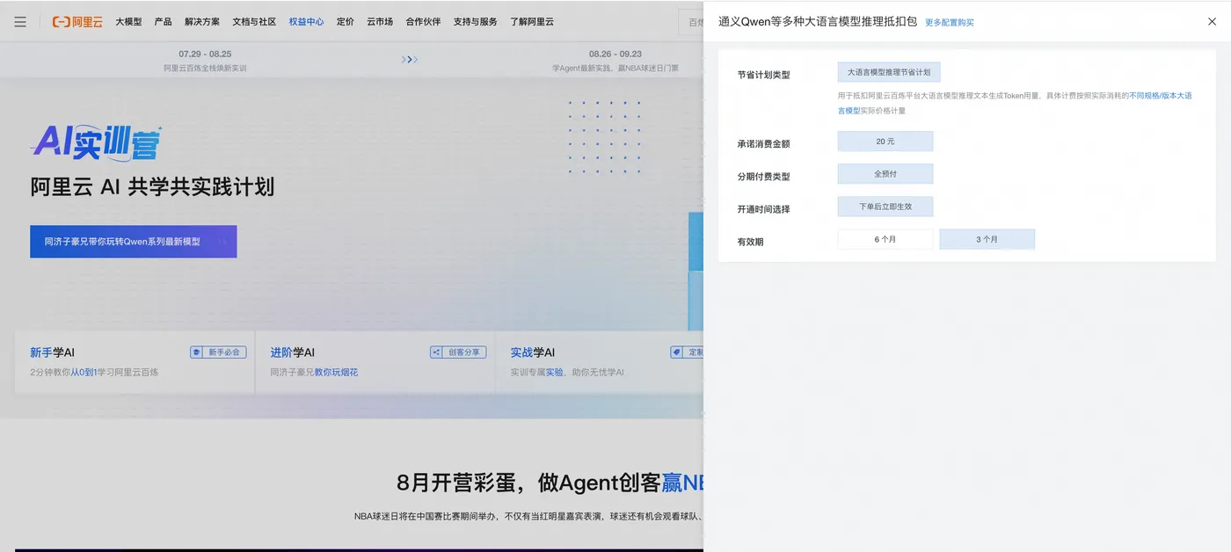Open the 产品 menu
The image size is (1231, 552).
tap(163, 22)
